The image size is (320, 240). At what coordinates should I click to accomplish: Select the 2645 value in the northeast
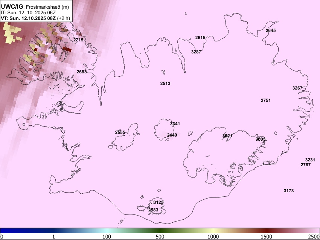tap(271, 30)
